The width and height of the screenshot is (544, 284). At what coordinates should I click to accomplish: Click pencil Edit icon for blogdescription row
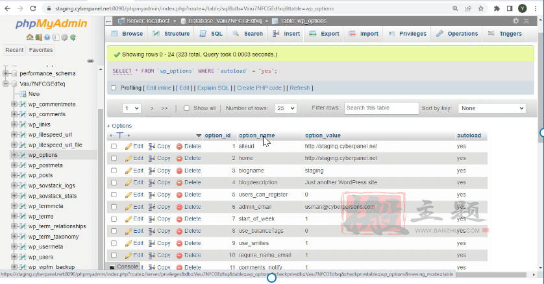coord(129,182)
